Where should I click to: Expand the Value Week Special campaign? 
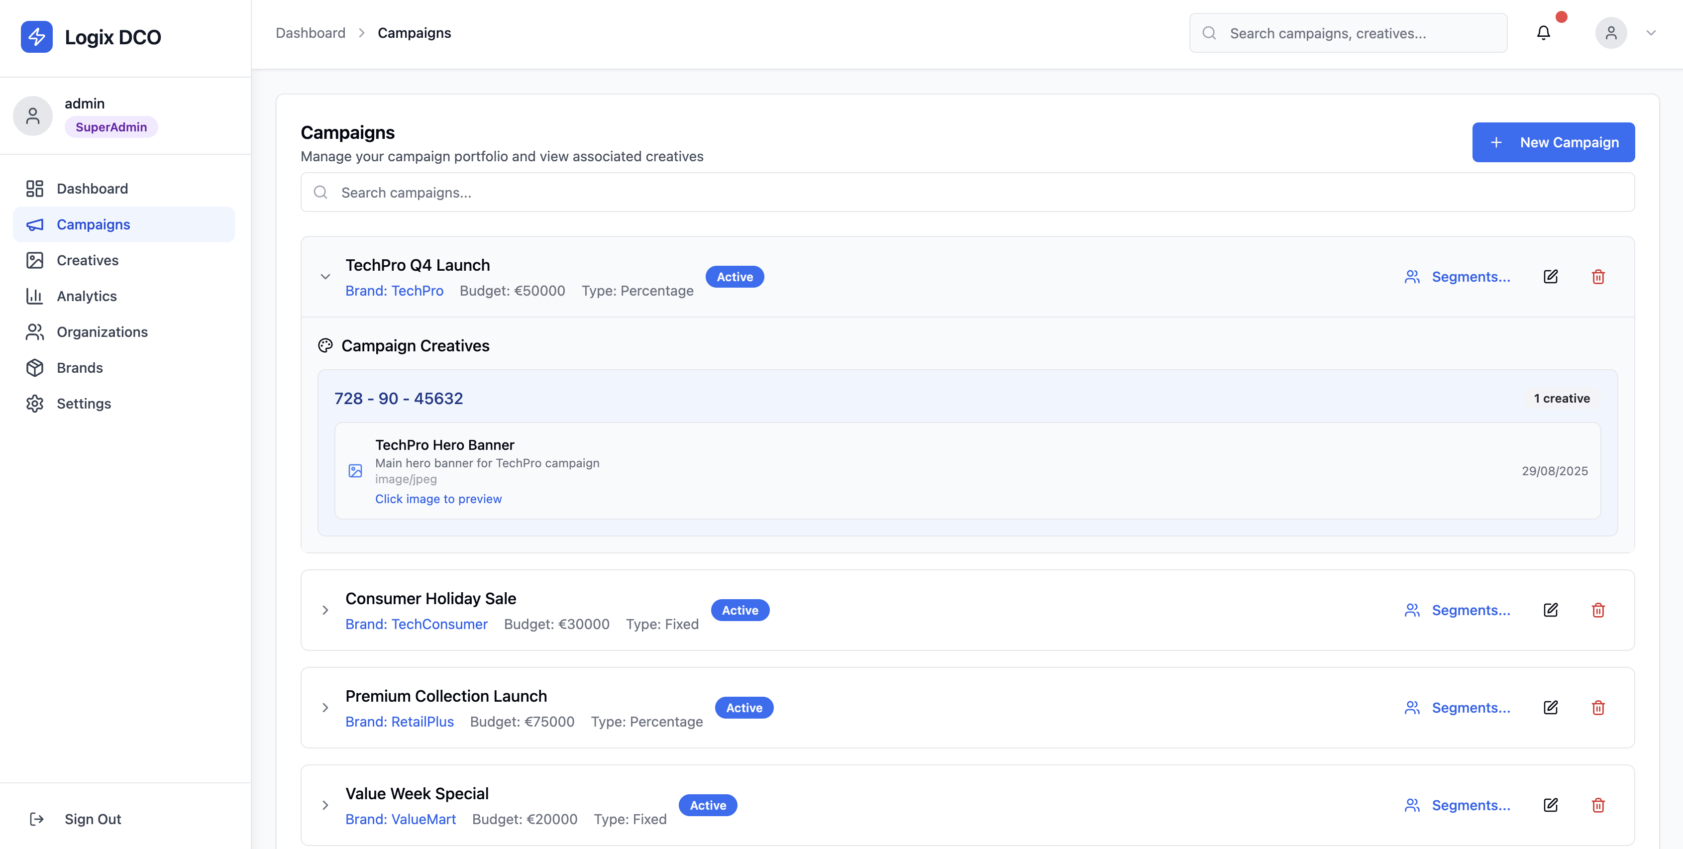(325, 805)
